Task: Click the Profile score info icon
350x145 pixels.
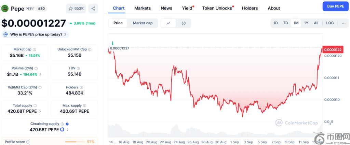Action: [x=28, y=142]
